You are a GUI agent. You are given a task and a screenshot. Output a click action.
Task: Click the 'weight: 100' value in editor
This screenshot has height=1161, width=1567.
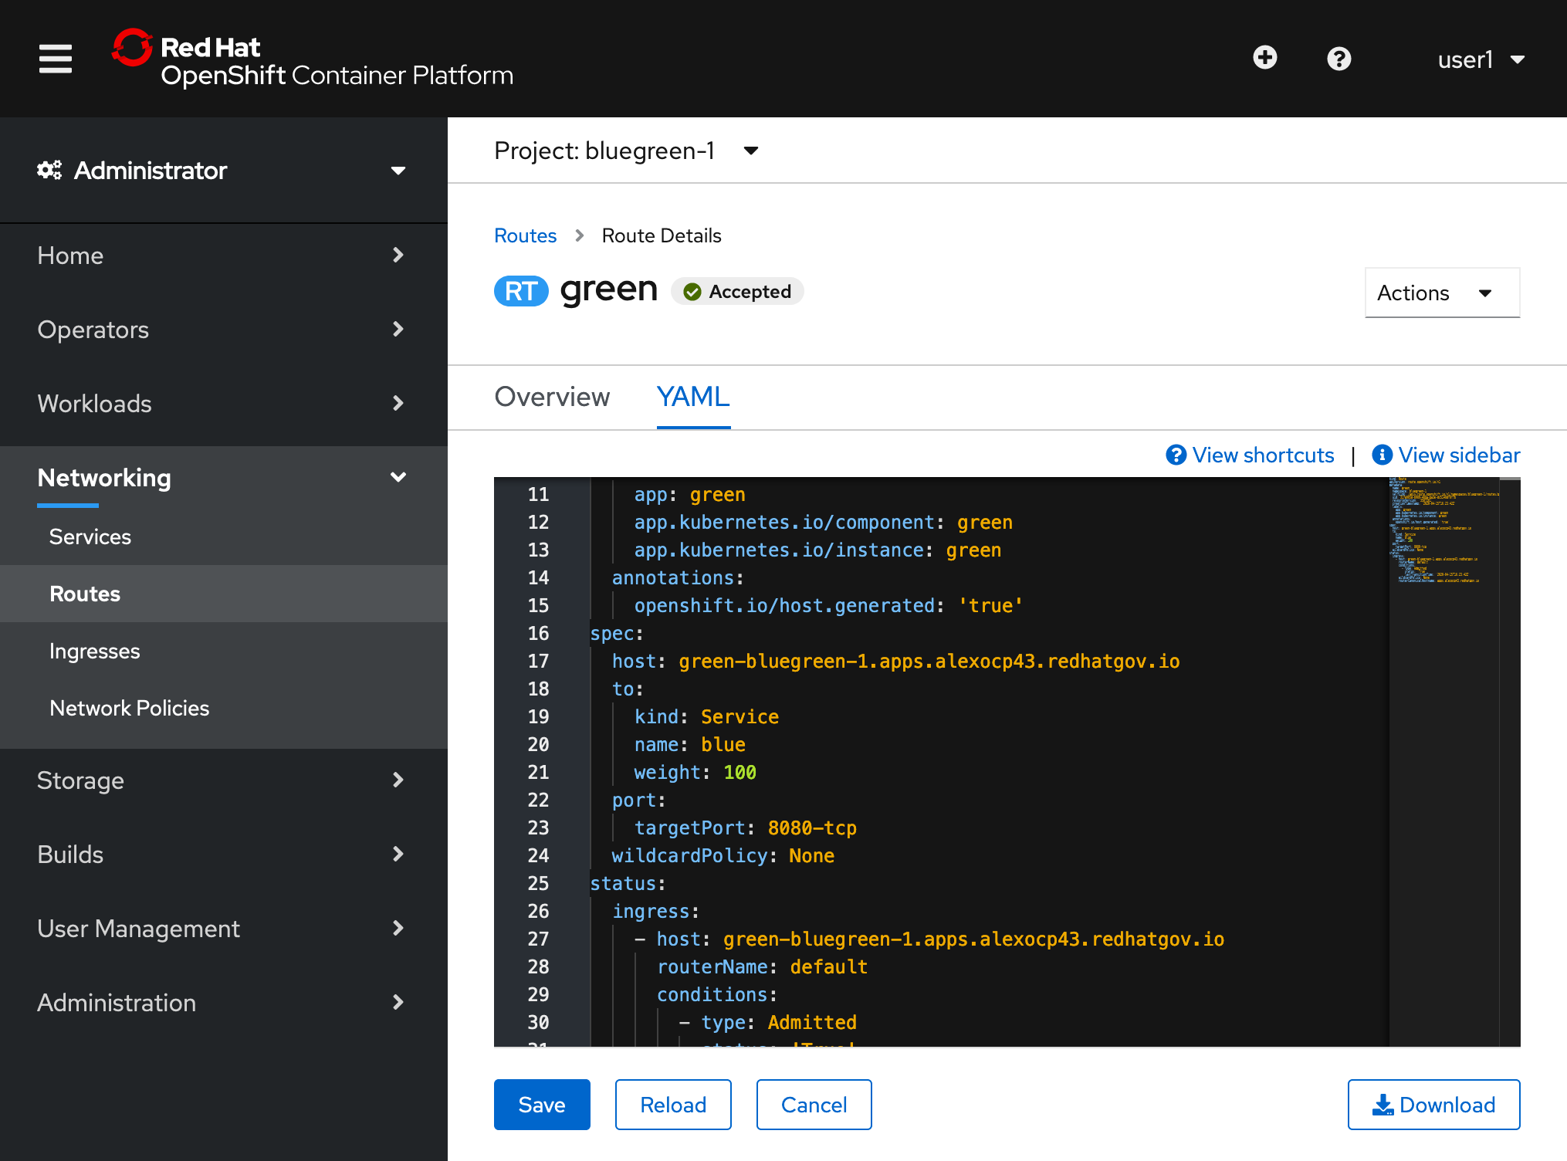pos(740,773)
